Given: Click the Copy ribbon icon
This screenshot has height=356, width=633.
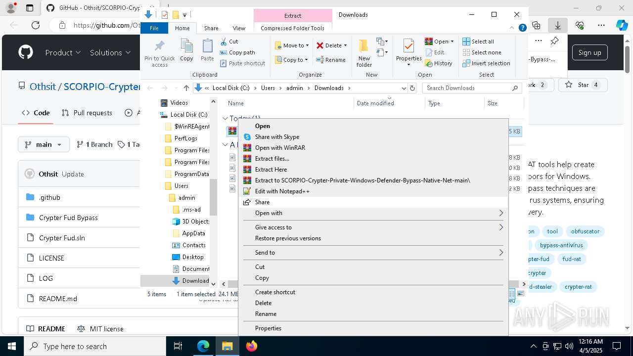Looking at the screenshot, I should (x=186, y=50).
